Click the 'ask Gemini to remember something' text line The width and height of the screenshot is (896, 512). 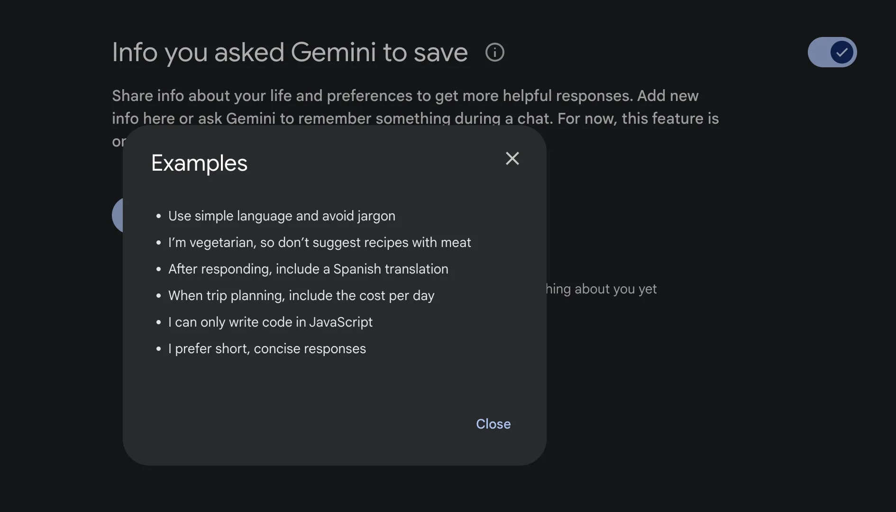pos(415,119)
